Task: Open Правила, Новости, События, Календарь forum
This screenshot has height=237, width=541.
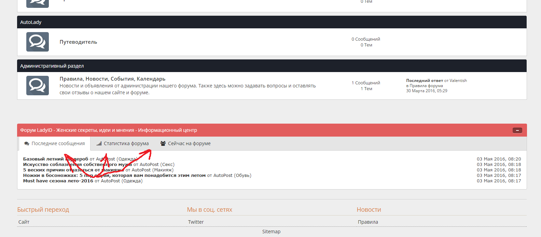Action: [x=112, y=79]
